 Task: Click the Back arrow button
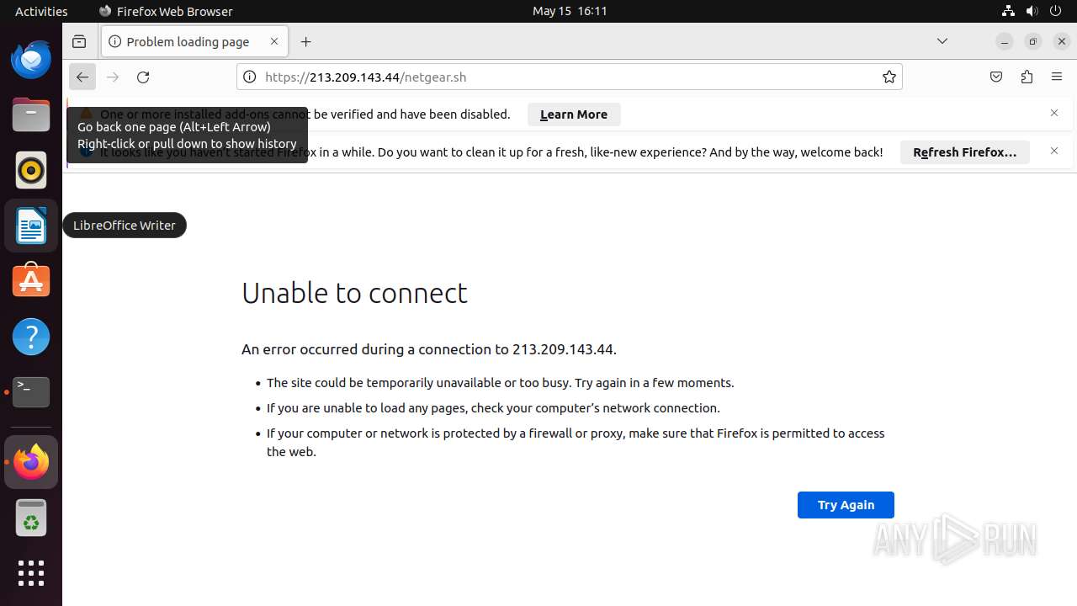(x=82, y=77)
